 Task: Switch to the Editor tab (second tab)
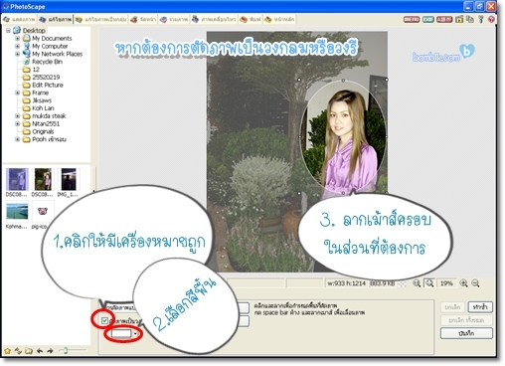(56, 20)
